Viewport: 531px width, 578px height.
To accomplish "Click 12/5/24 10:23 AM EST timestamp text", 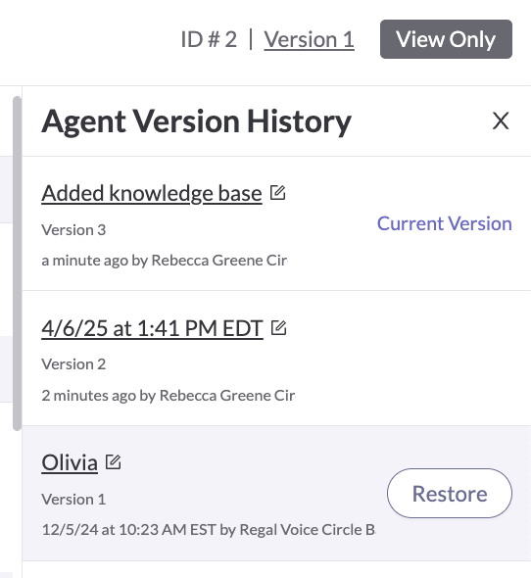I will click(x=129, y=530).
